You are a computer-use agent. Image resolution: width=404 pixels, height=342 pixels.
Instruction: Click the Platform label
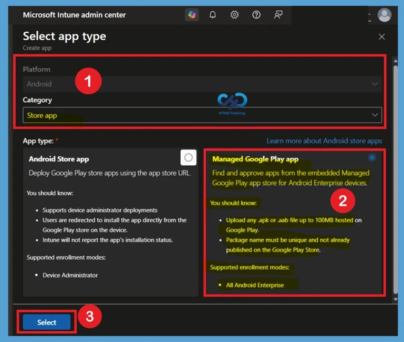37,69
